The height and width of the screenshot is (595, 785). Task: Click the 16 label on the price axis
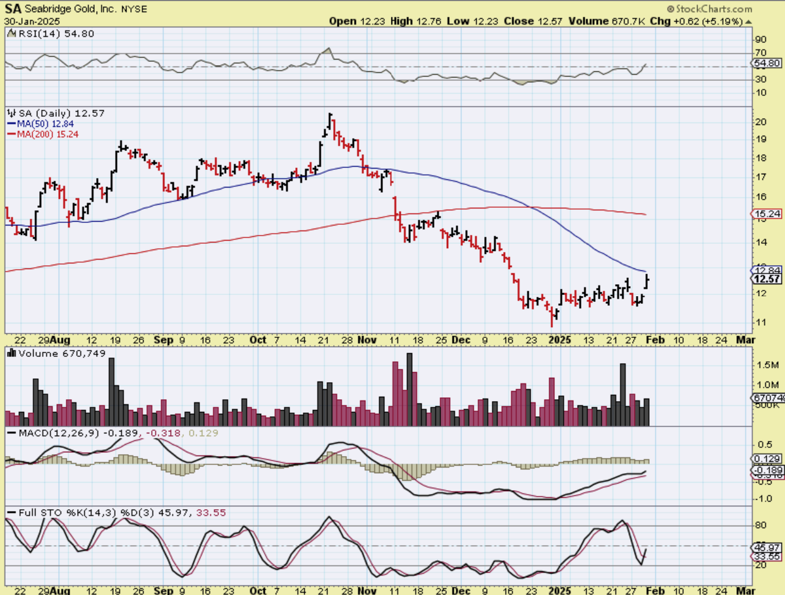(x=761, y=197)
